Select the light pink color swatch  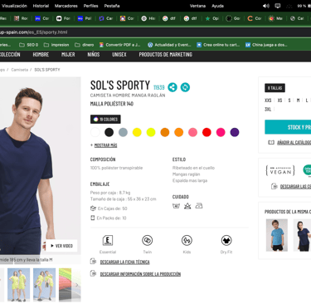tap(192, 132)
